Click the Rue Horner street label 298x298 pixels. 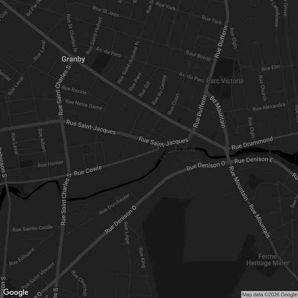(51, 163)
